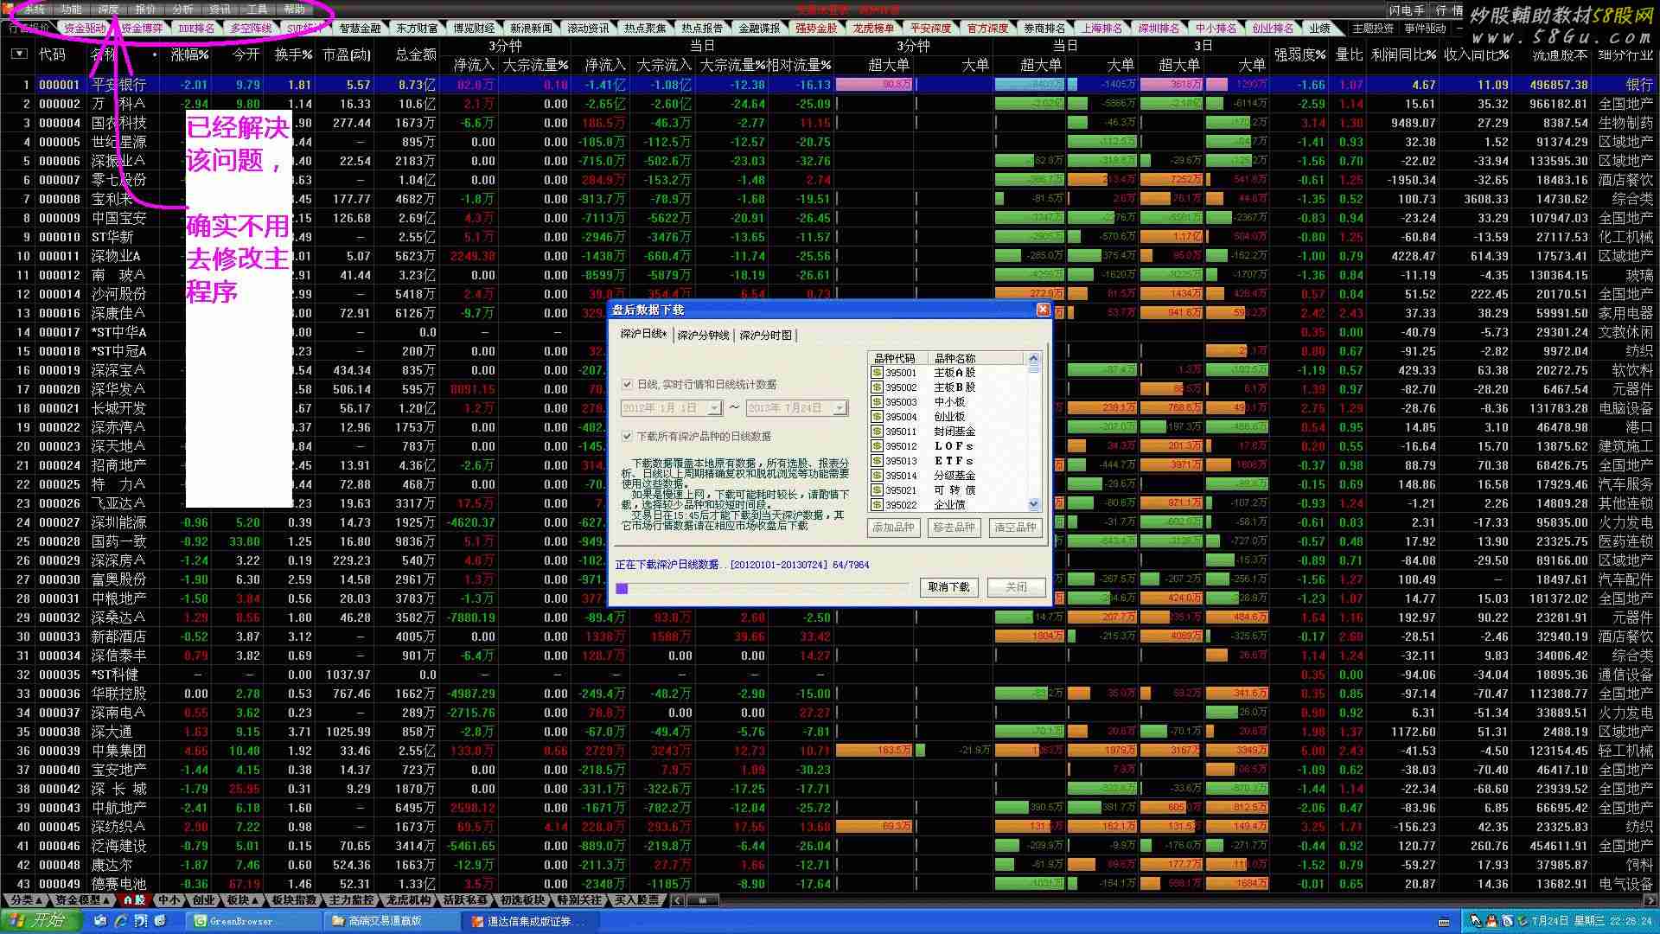Open the 工具 menu
Viewport: 1660px width, 934px height.
(257, 10)
